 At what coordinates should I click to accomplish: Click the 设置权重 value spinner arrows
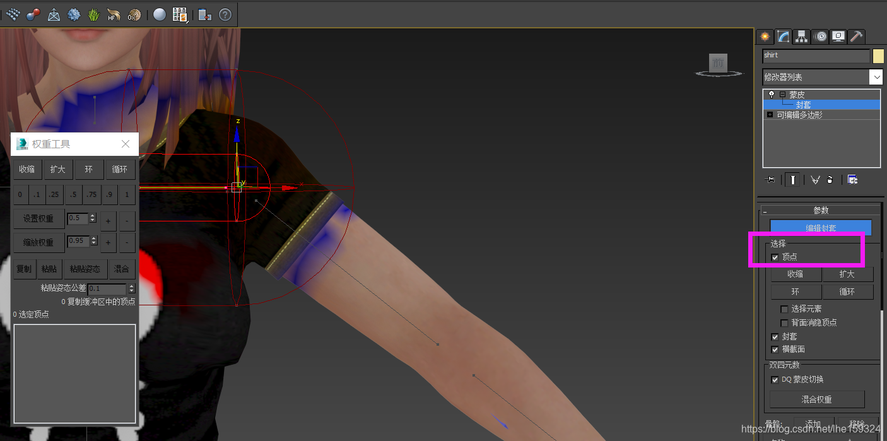coord(93,218)
